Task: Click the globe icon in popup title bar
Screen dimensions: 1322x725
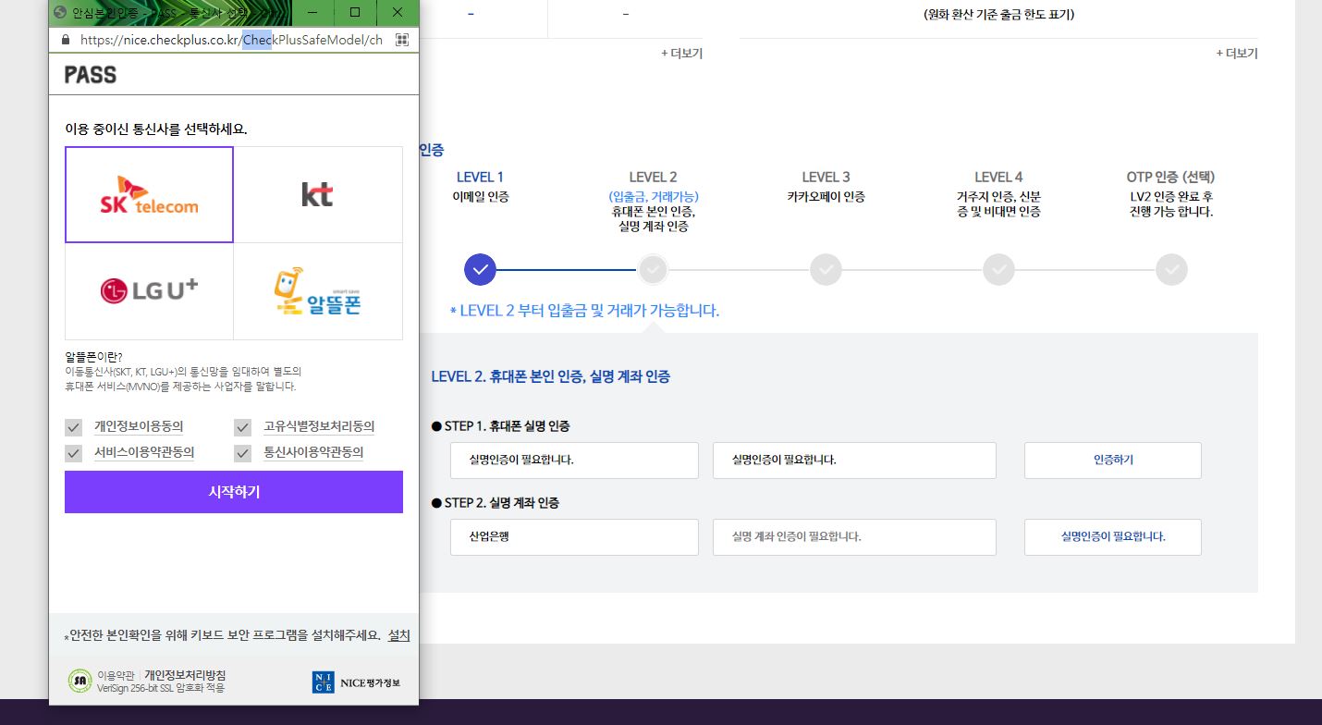Action: [x=60, y=13]
